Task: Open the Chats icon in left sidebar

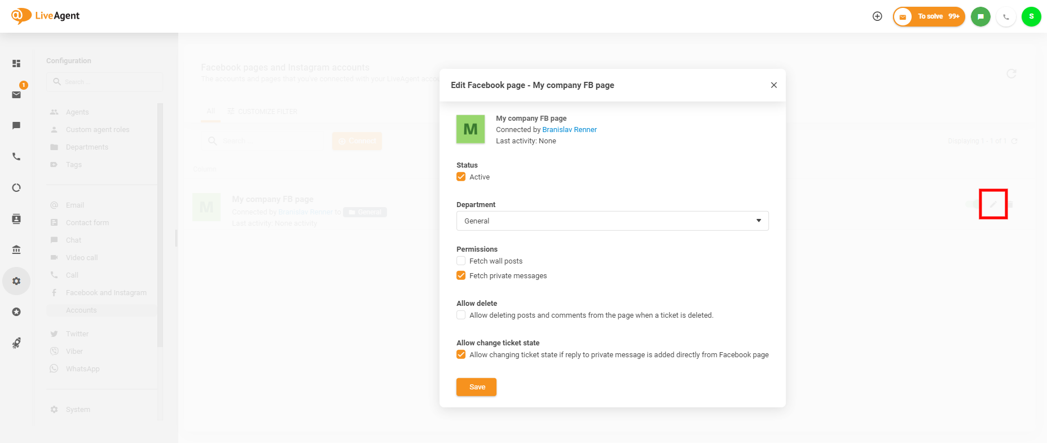Action: [x=16, y=125]
